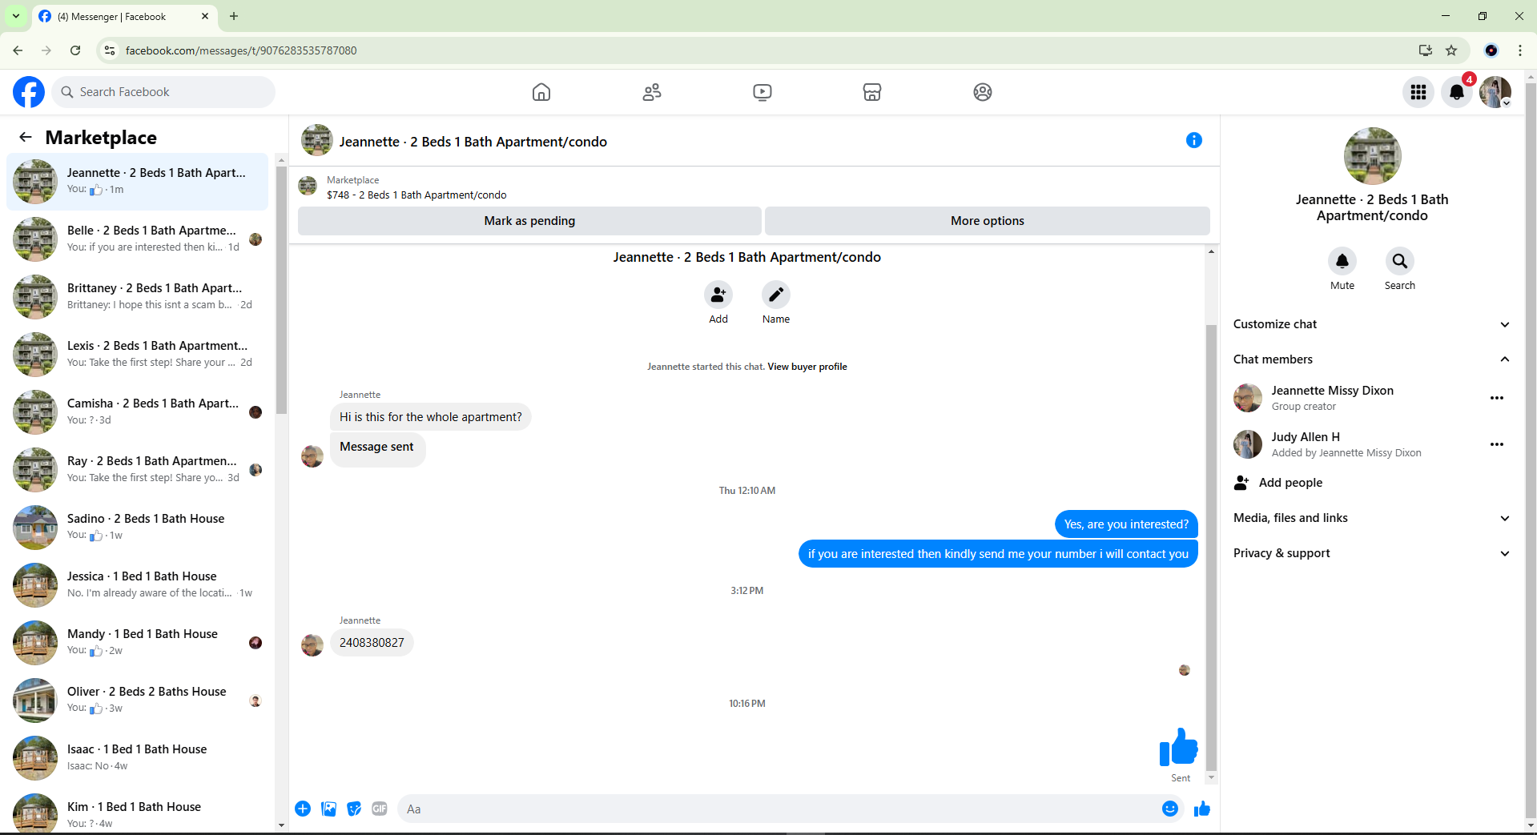
Task: View site information icon in address bar
Action: [x=110, y=50]
